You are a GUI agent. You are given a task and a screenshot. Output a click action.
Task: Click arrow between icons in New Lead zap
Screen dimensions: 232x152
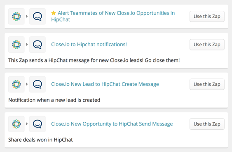pyautogui.click(x=27, y=84)
